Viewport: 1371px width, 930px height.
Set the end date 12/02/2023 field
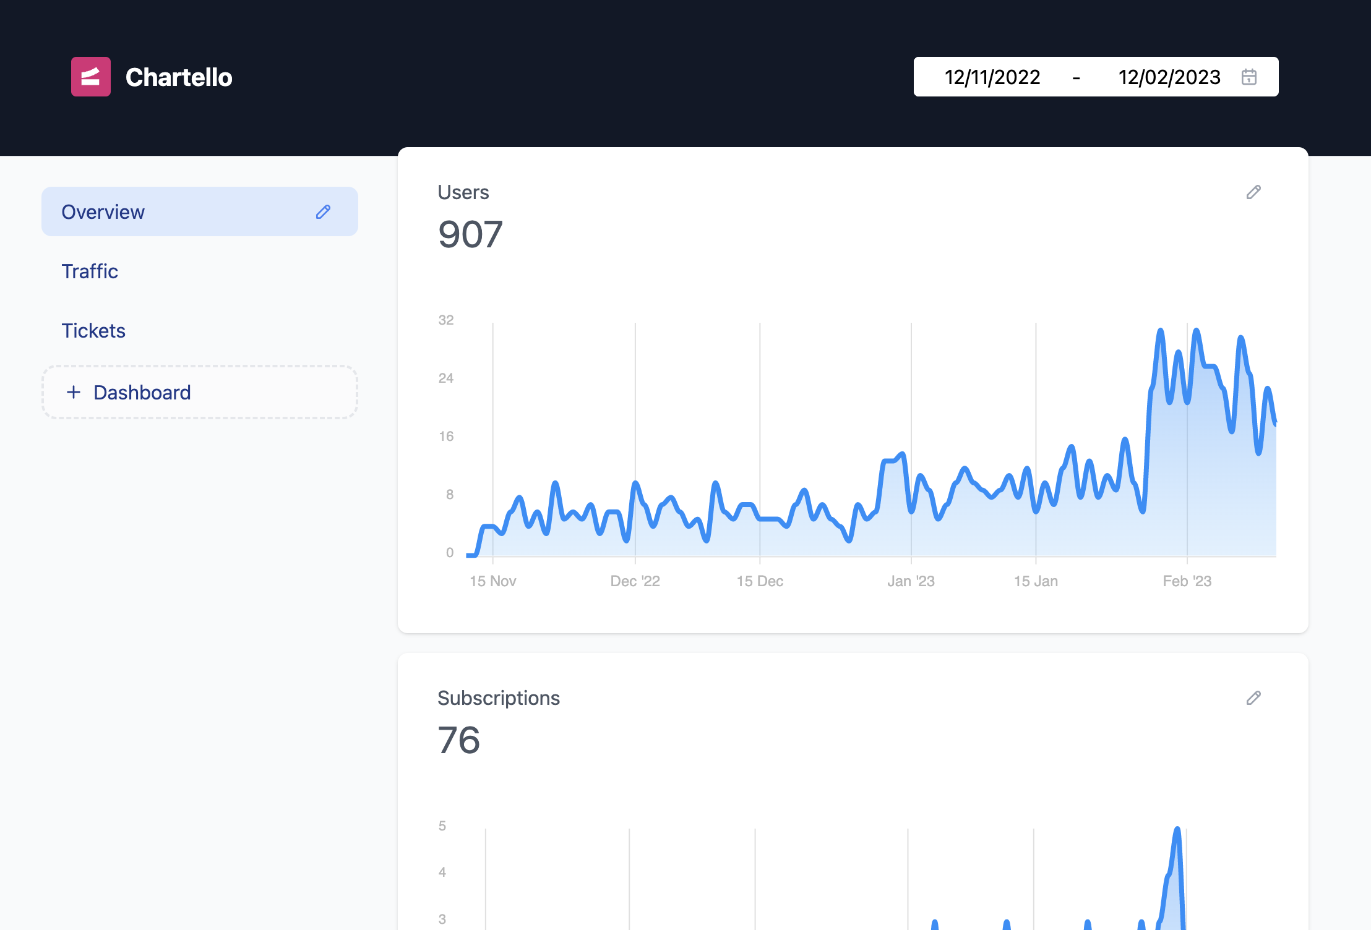tap(1169, 77)
